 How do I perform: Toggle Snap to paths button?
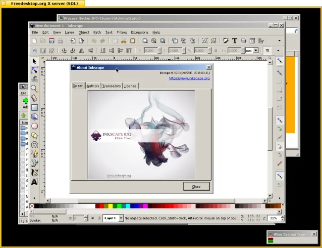tap(279, 129)
